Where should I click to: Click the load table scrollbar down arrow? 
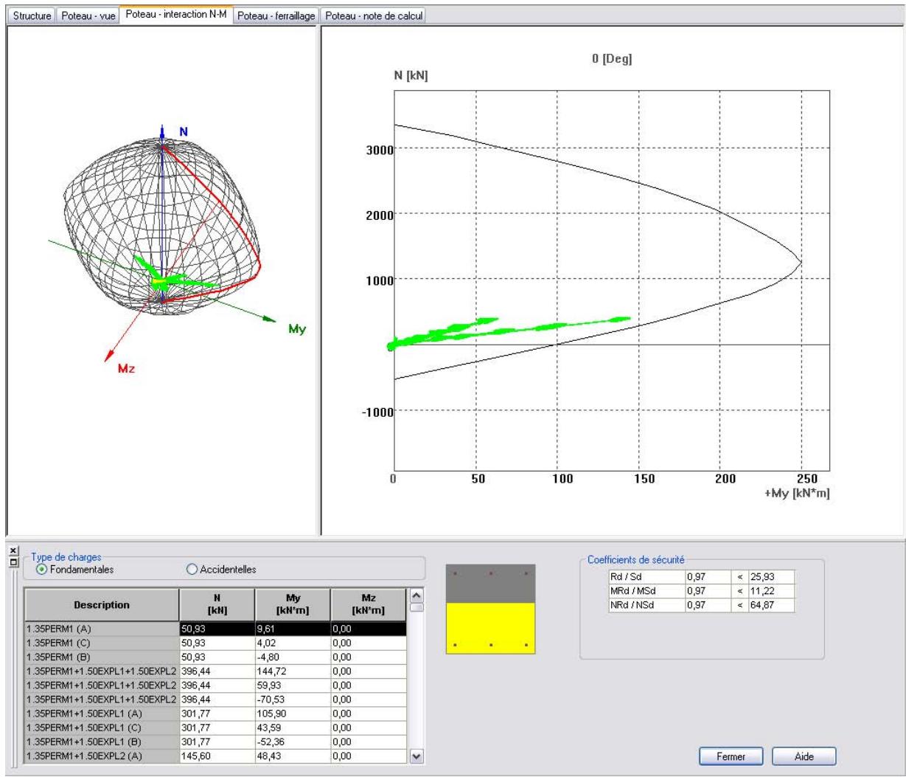417,756
